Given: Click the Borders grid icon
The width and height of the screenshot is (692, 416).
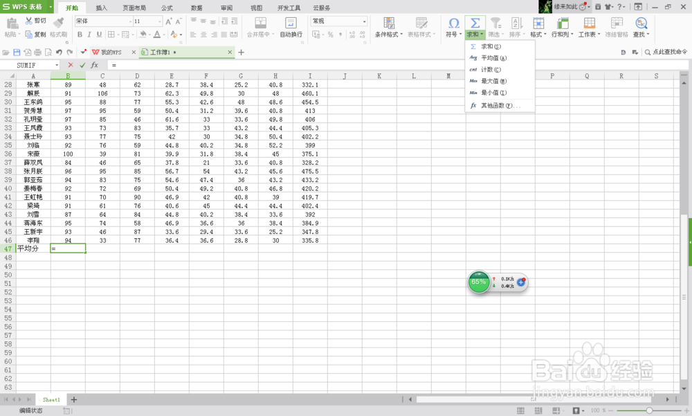Looking at the screenshot, I should click(x=111, y=35).
